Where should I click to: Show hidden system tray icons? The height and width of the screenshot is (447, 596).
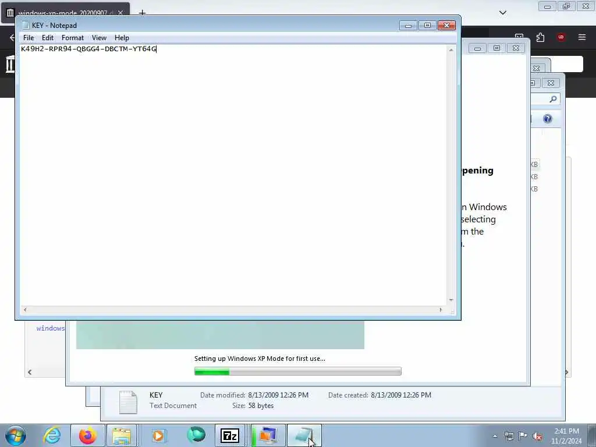pos(495,436)
